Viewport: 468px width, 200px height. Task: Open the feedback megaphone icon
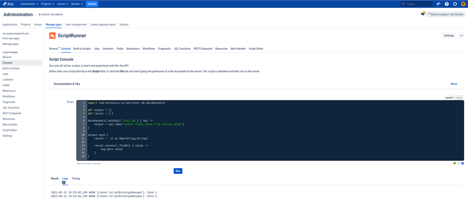click(438, 4)
